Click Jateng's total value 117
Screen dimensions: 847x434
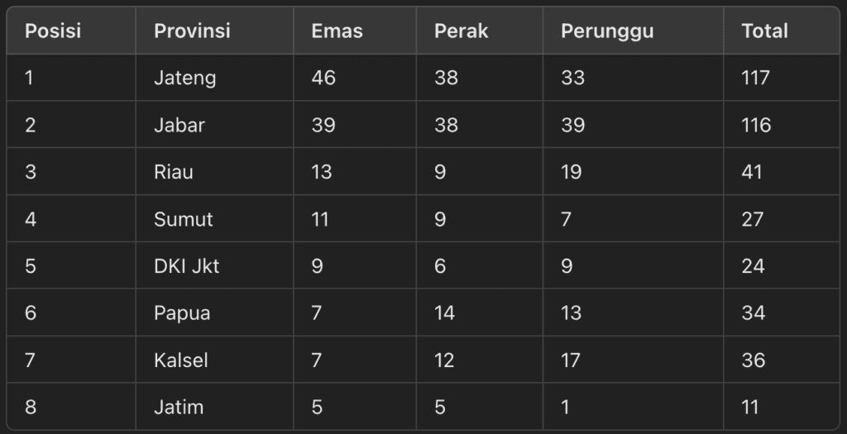[x=755, y=78]
